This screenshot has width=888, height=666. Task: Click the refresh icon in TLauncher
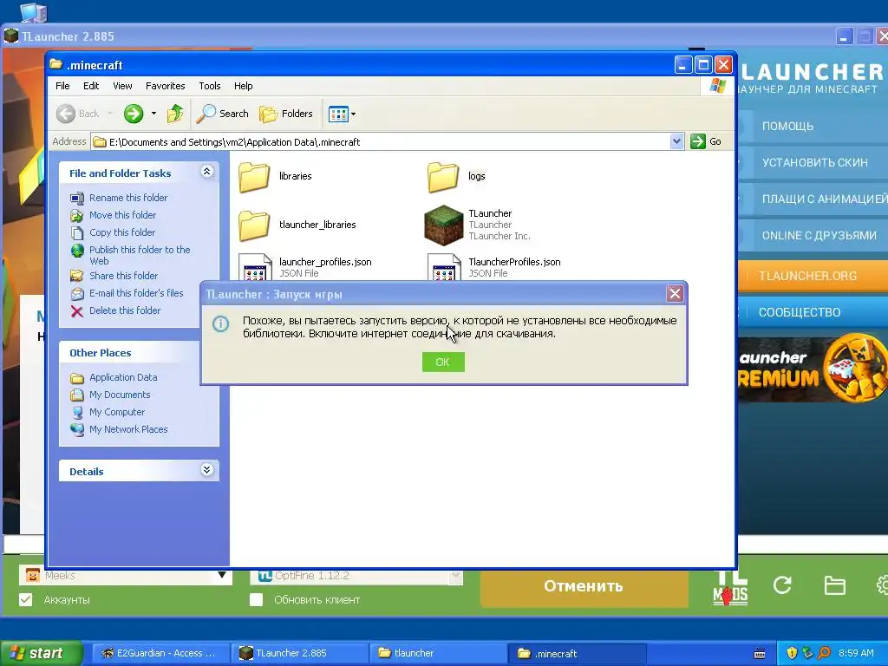(782, 585)
